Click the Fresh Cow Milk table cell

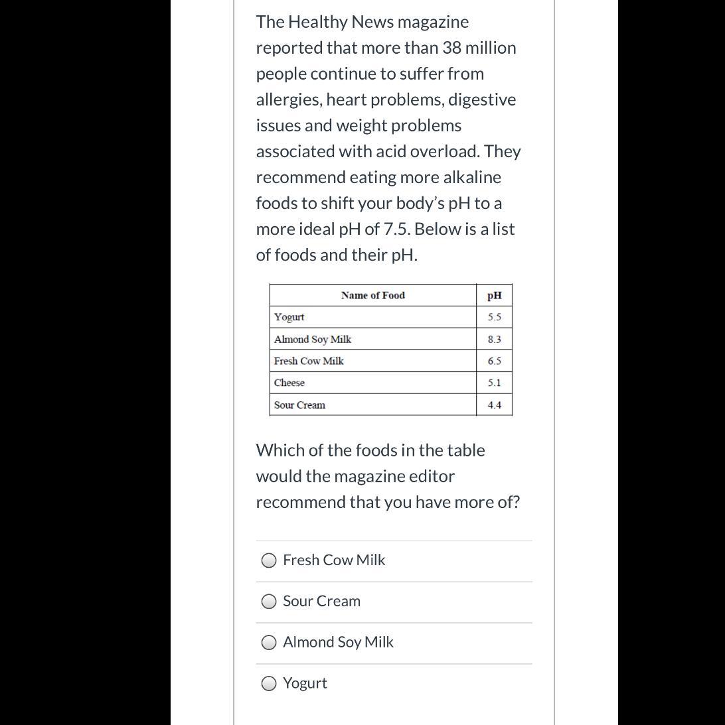373,361
